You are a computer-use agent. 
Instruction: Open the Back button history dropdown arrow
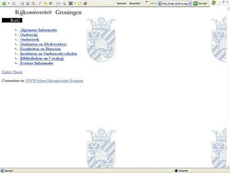pyautogui.click(x=8, y=3)
